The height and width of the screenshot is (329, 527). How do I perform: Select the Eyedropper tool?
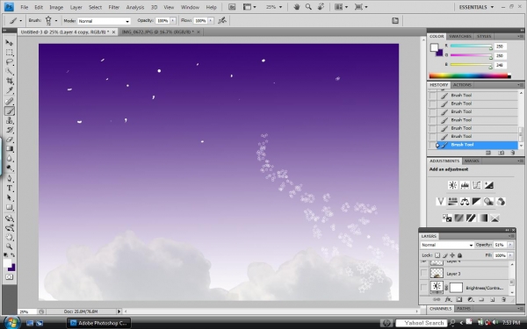10,90
